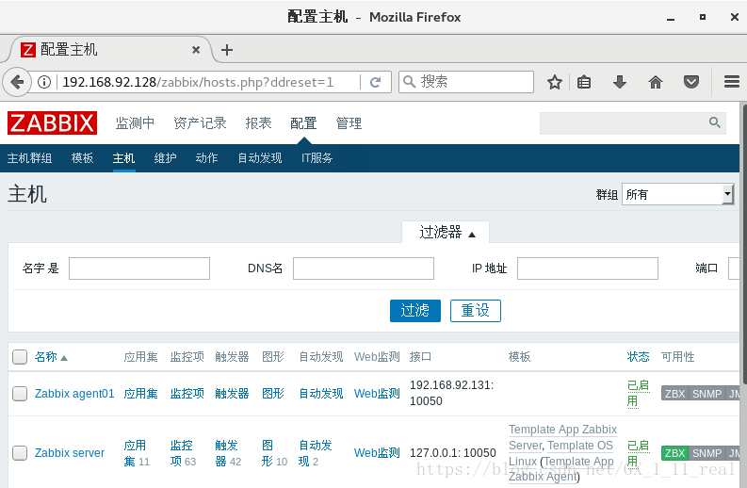Open the 资产记录 top menu
747x488 pixels.
(200, 123)
